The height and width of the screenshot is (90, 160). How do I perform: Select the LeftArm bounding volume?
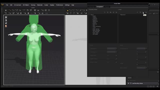point(94,17)
